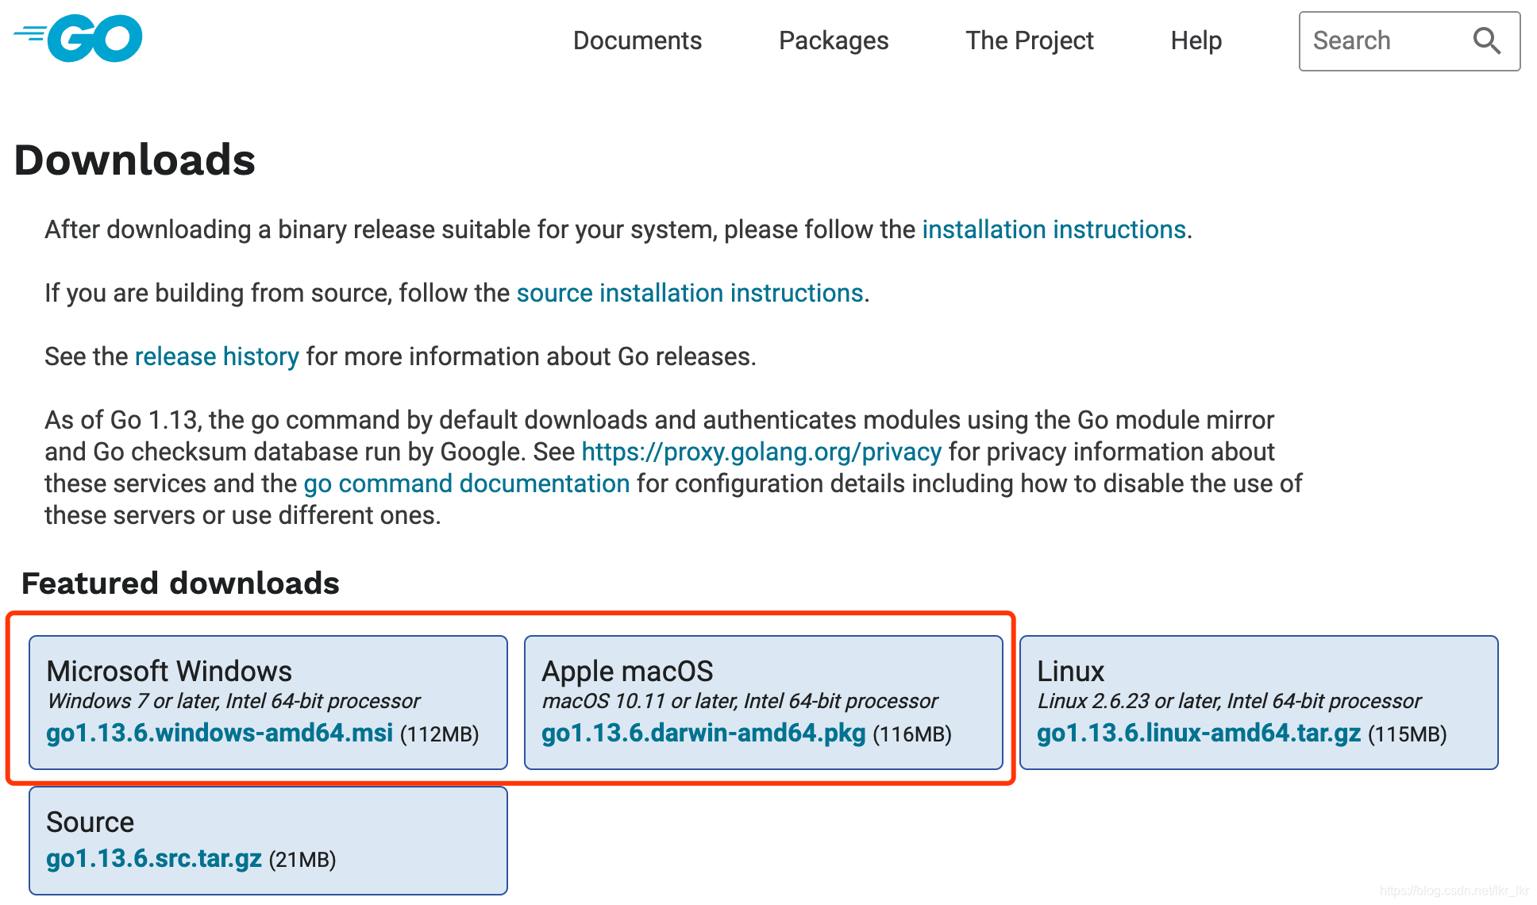Download go1.13.6.windows-amd64.msi installer
This screenshot has height=905, width=1537.
pos(219,732)
